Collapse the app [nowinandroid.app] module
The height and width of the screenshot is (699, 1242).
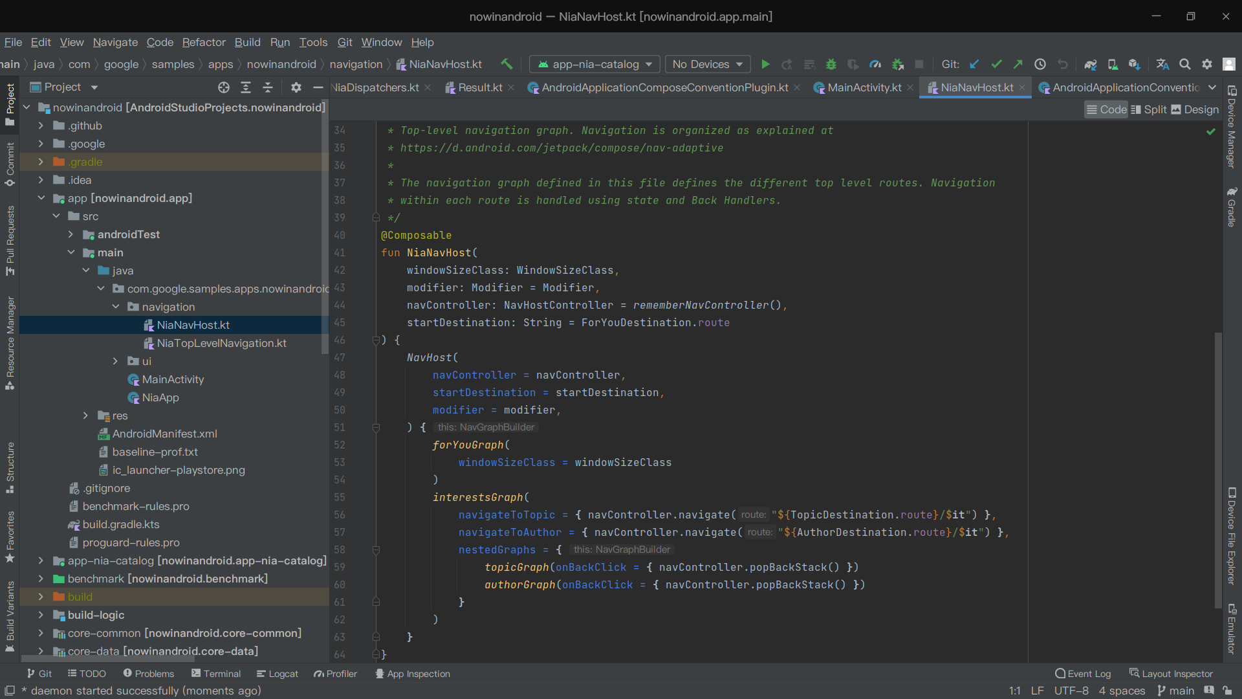pyautogui.click(x=41, y=198)
